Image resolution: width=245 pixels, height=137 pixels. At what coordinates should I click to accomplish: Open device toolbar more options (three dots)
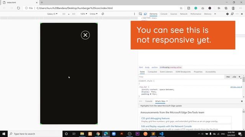(x=134, y=14)
